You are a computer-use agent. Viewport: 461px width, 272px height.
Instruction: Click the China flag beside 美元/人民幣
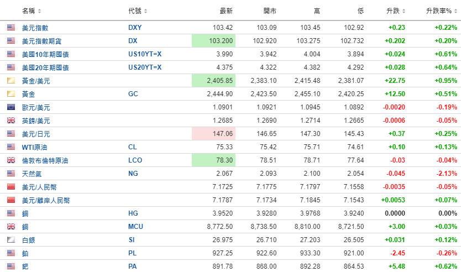click(11, 187)
